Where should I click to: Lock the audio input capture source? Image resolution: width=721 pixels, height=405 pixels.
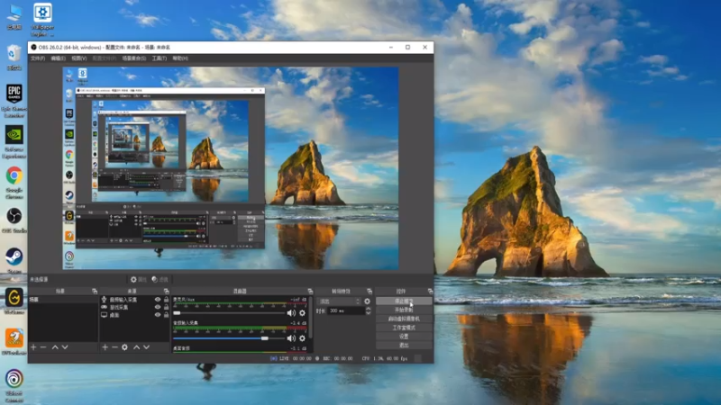click(166, 300)
